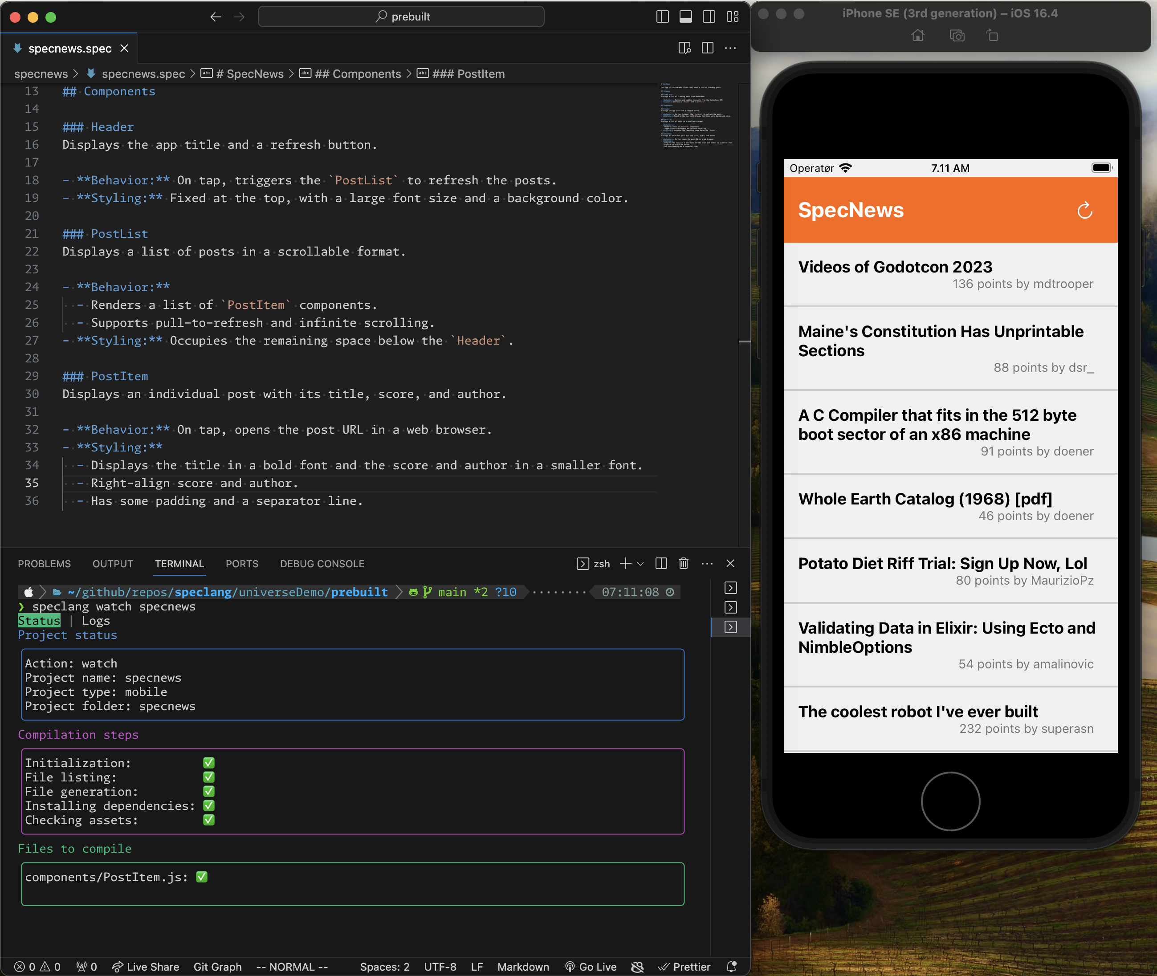
Task: Toggle the secondary side bar layout icon
Action: coord(709,16)
